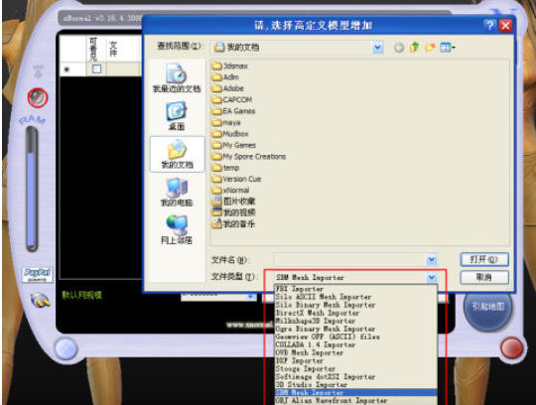Select the Adm folder

[225, 77]
